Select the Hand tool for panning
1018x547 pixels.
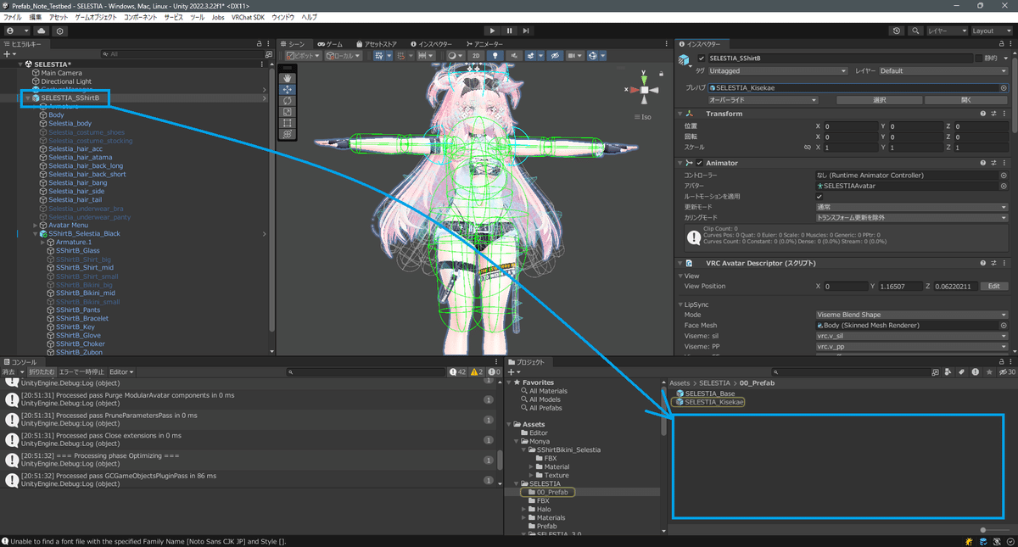[288, 79]
